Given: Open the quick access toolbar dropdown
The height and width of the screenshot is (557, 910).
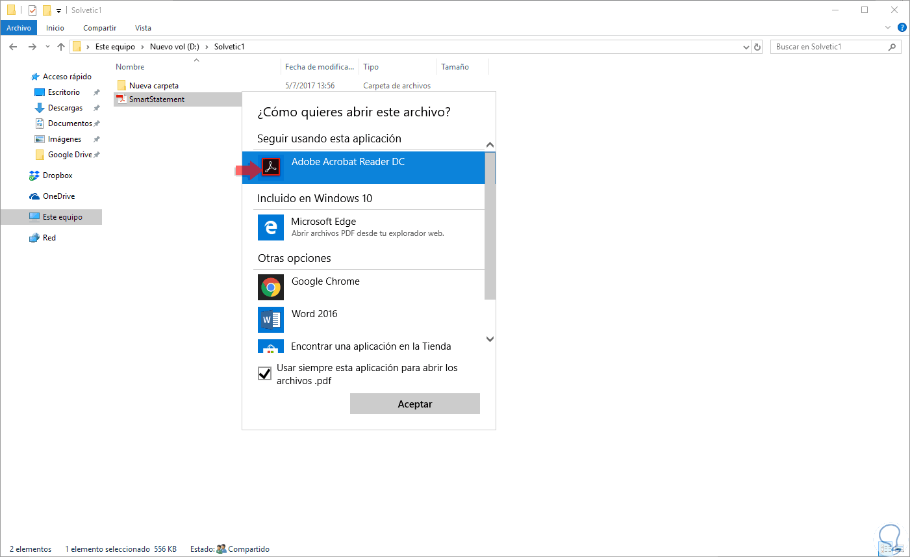Looking at the screenshot, I should [58, 10].
